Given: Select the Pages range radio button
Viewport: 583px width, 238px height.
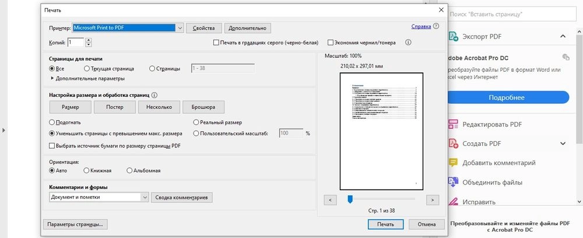Looking at the screenshot, I should point(152,69).
